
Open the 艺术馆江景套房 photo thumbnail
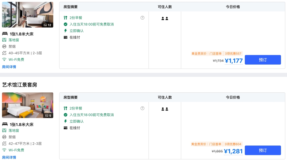pos(28,105)
